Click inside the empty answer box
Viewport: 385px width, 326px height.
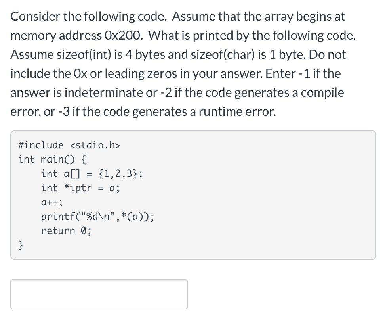[99, 294]
